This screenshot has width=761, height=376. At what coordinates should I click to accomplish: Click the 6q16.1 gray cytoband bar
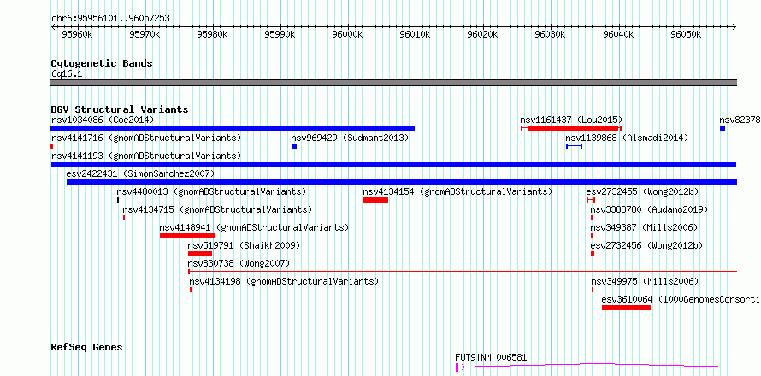point(393,83)
